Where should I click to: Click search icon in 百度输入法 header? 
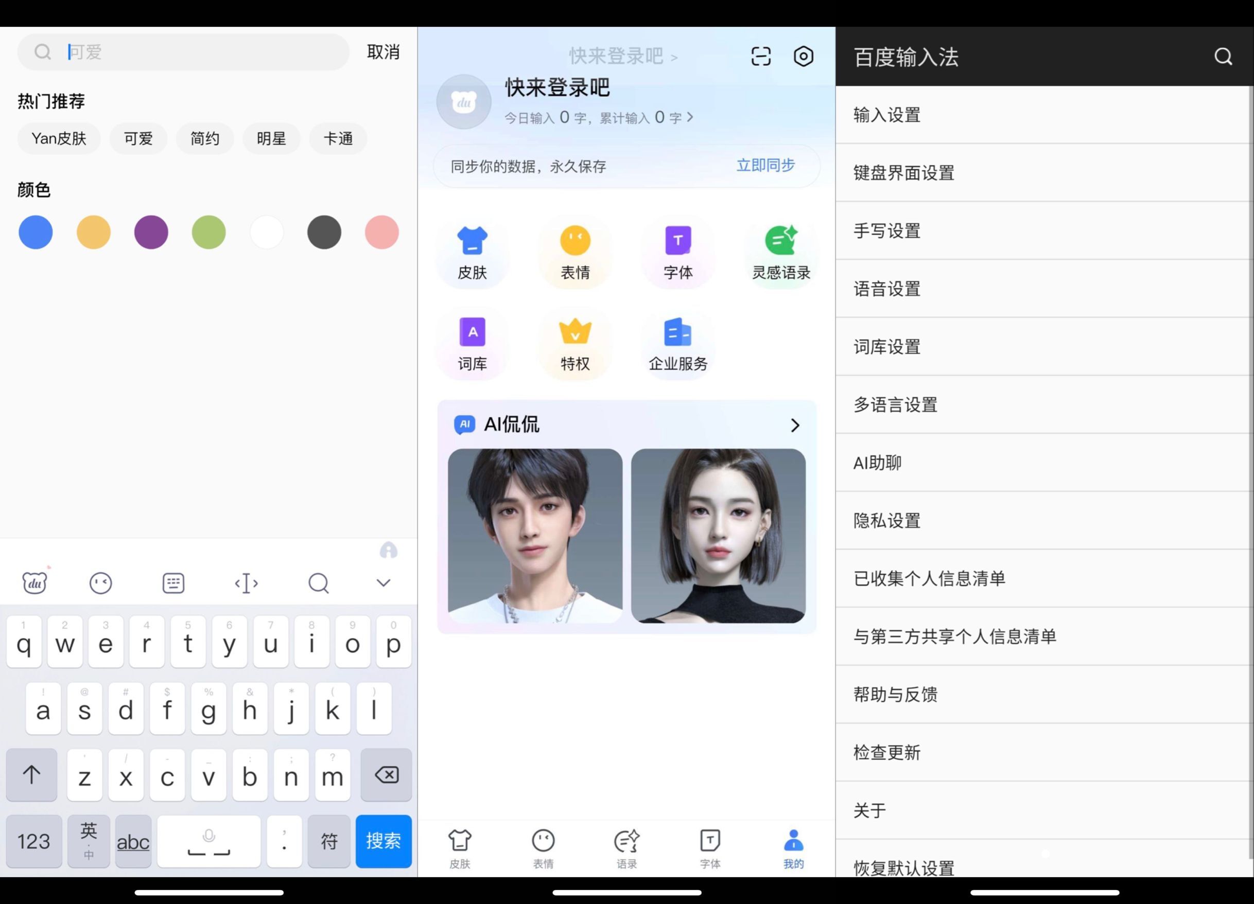tap(1223, 57)
